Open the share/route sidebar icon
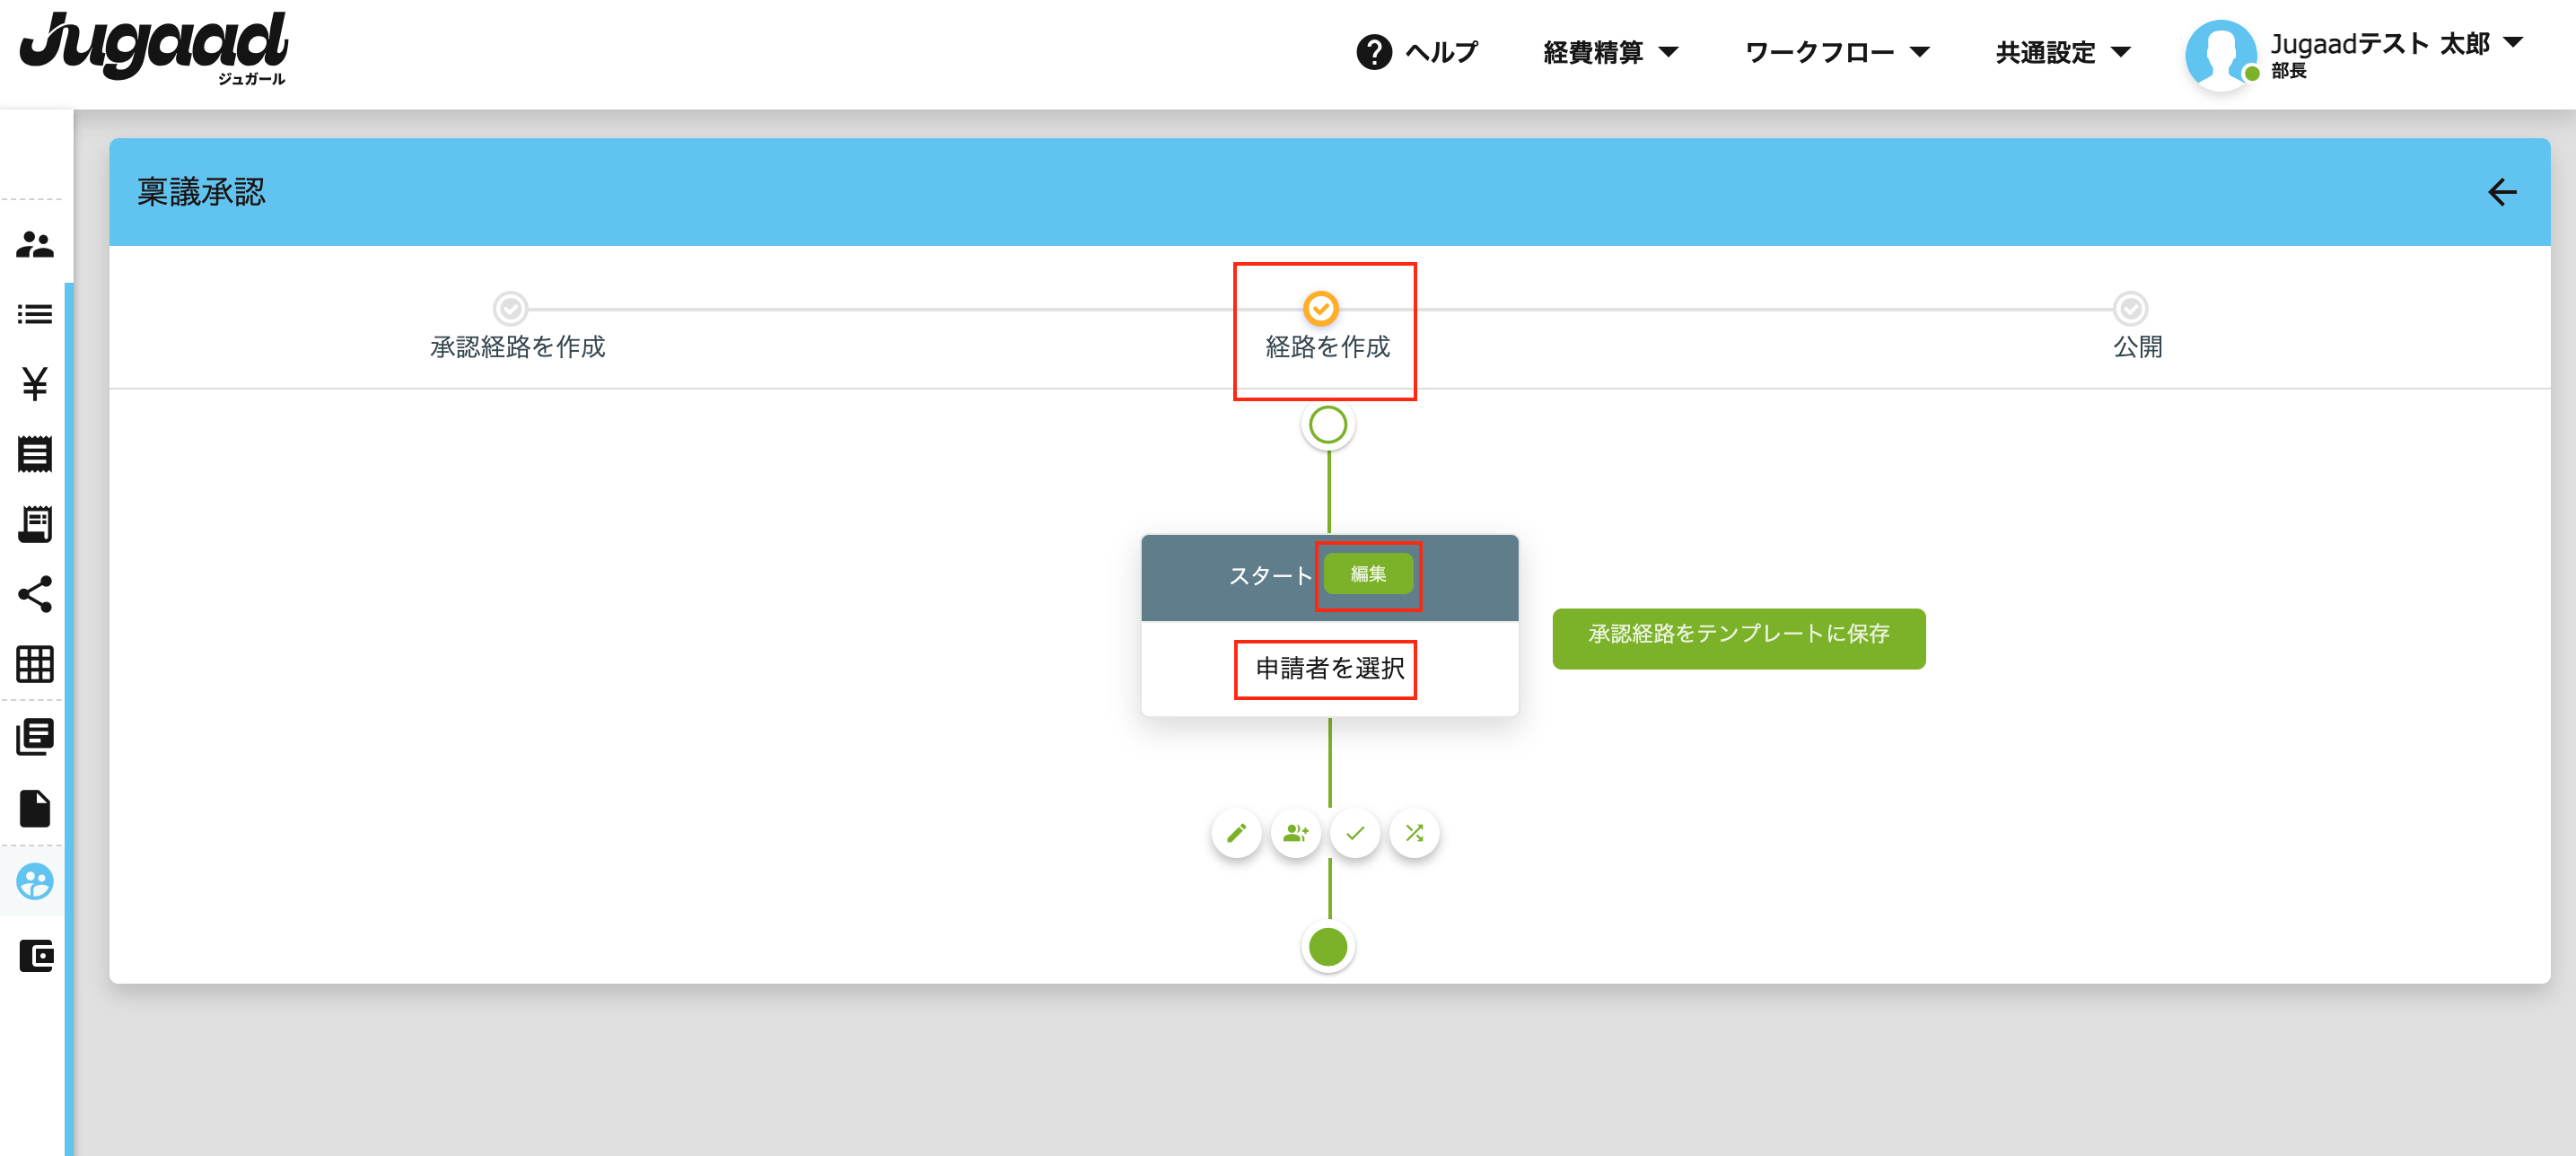Screen dimensions: 2576x1156 click(35, 594)
